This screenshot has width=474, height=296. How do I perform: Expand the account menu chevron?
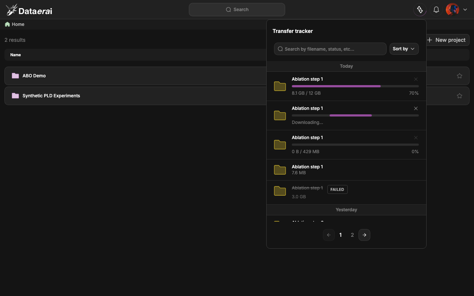tap(465, 10)
